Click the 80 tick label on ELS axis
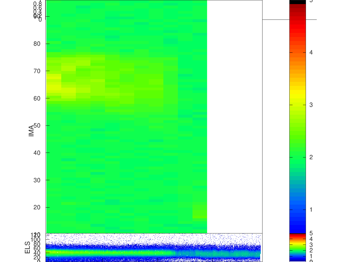Viewport: 350px width, 262px height. tap(37, 244)
